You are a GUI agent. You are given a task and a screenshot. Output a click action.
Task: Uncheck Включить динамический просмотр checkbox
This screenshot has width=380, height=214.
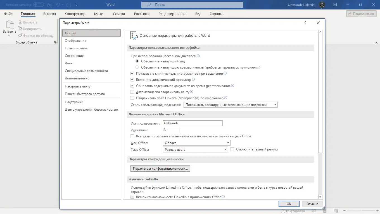click(x=132, y=80)
